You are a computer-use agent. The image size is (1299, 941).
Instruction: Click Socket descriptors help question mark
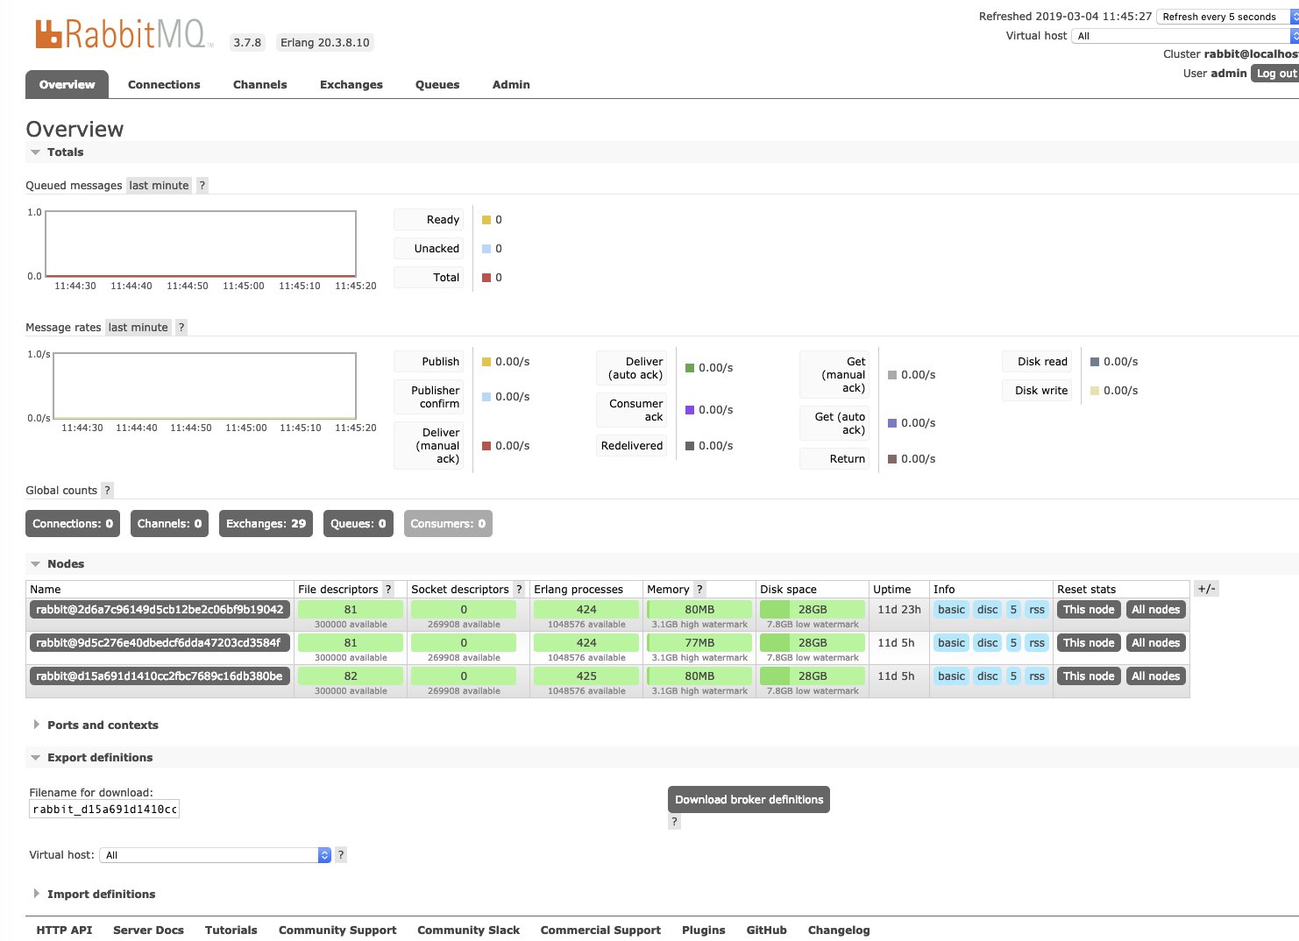click(519, 590)
